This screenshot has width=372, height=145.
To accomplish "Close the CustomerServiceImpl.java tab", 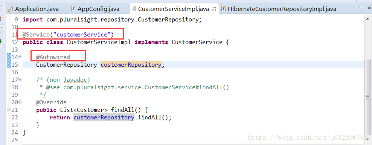I will tap(214, 9).
